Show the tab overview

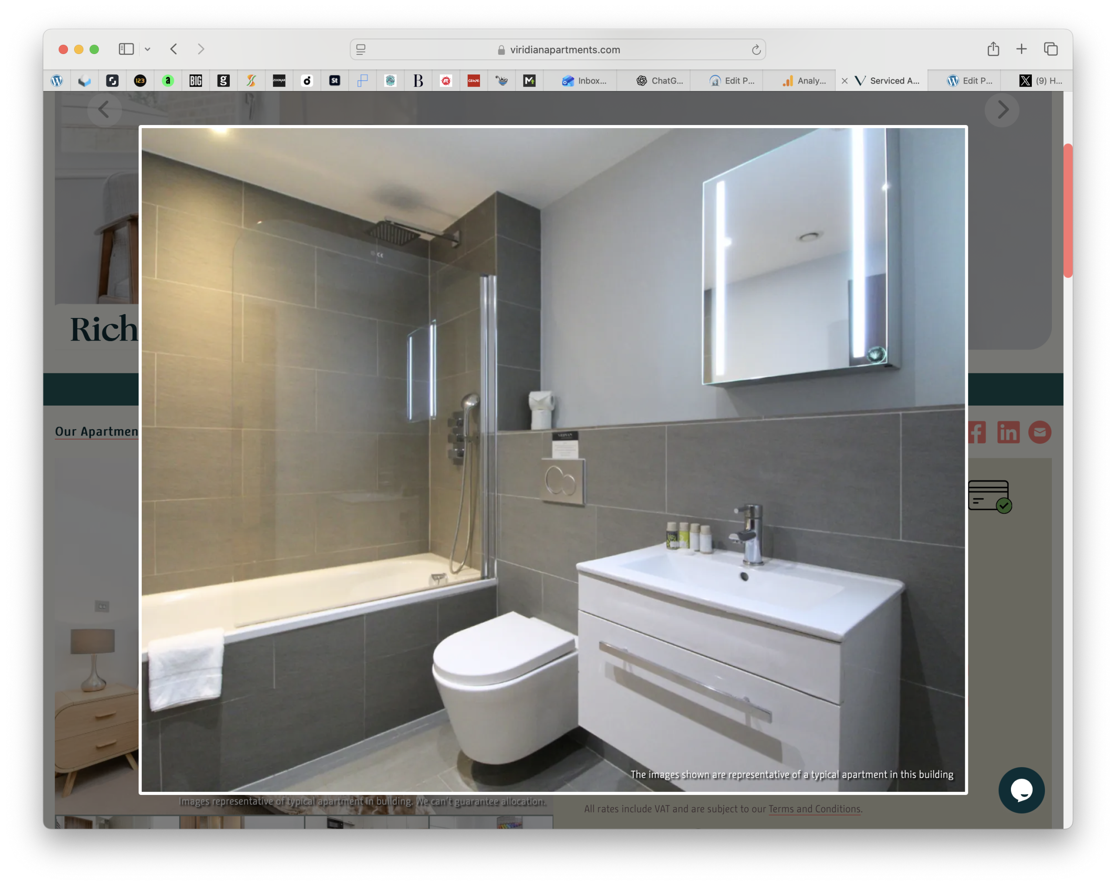[1051, 49]
